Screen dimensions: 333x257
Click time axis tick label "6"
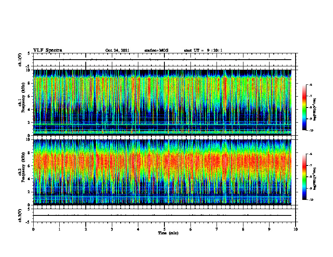click(191, 229)
